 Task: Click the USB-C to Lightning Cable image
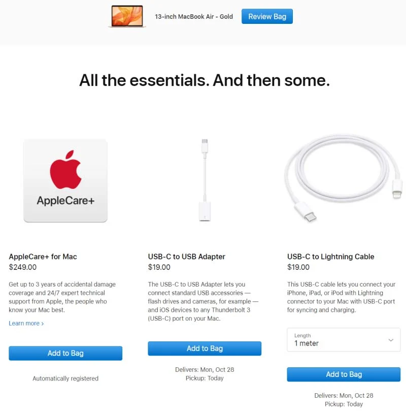tap(344, 178)
